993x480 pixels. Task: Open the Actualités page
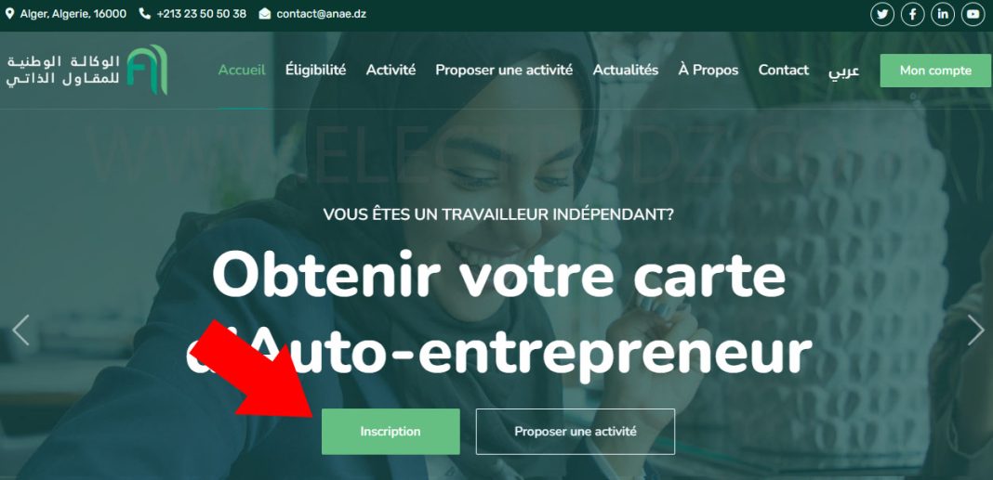(x=626, y=71)
